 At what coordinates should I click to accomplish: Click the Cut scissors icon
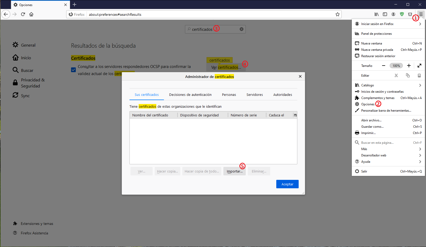(x=396, y=75)
